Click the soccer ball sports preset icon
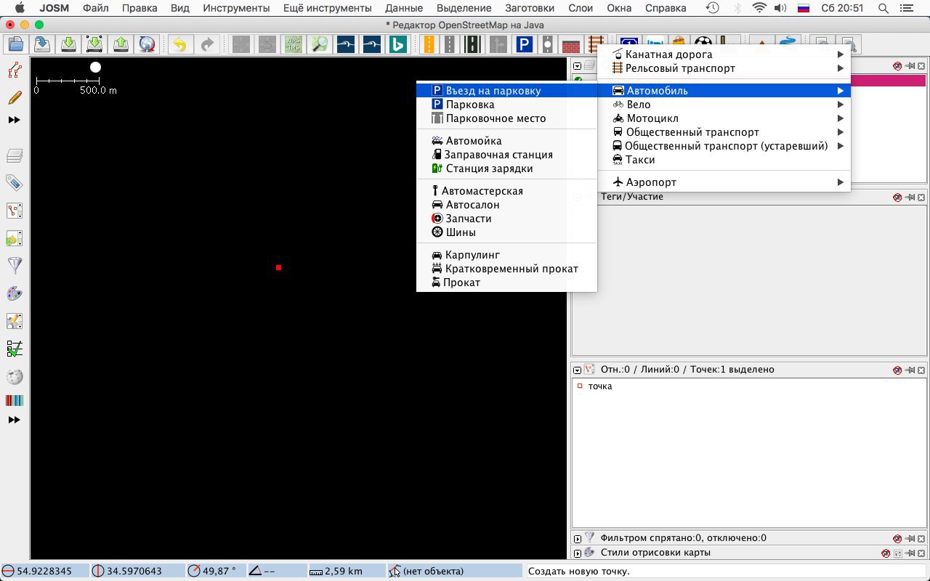The height and width of the screenshot is (581, 930). coord(703,44)
